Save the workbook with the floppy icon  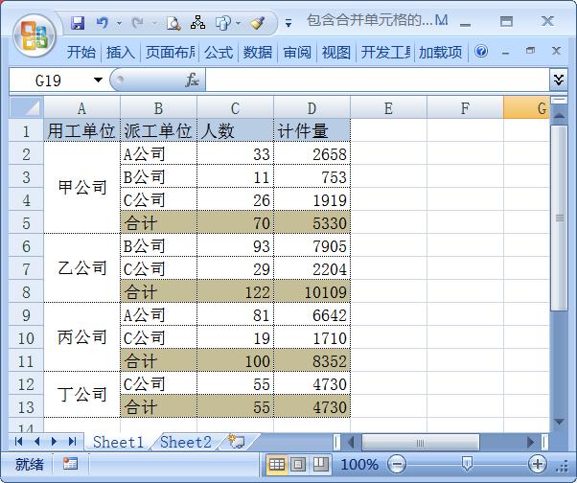point(78,23)
